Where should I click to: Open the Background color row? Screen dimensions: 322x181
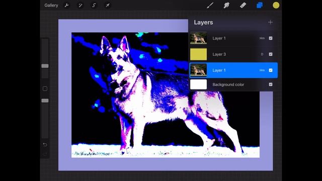233,84
